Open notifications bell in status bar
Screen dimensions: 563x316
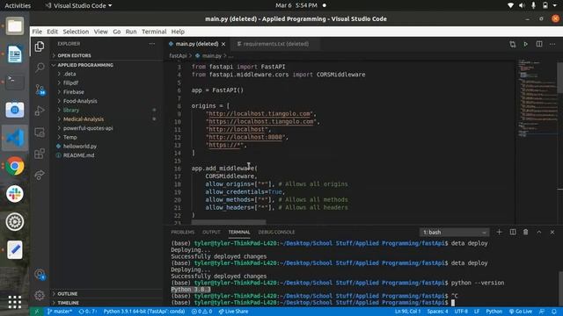pos(554,312)
